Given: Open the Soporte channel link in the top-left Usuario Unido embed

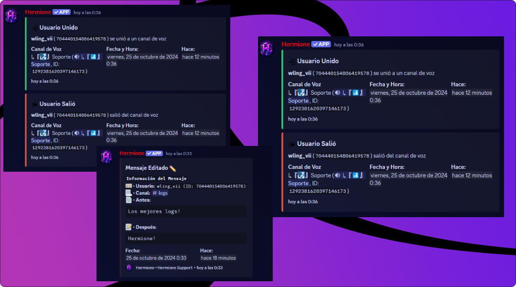Looking at the screenshot, I should (41, 64).
